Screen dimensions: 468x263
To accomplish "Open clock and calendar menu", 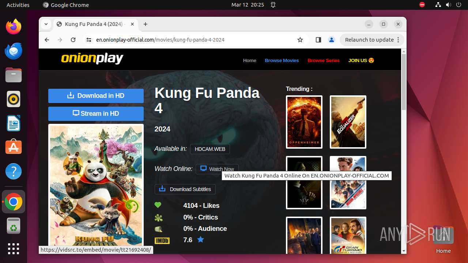I will click(x=248, y=5).
